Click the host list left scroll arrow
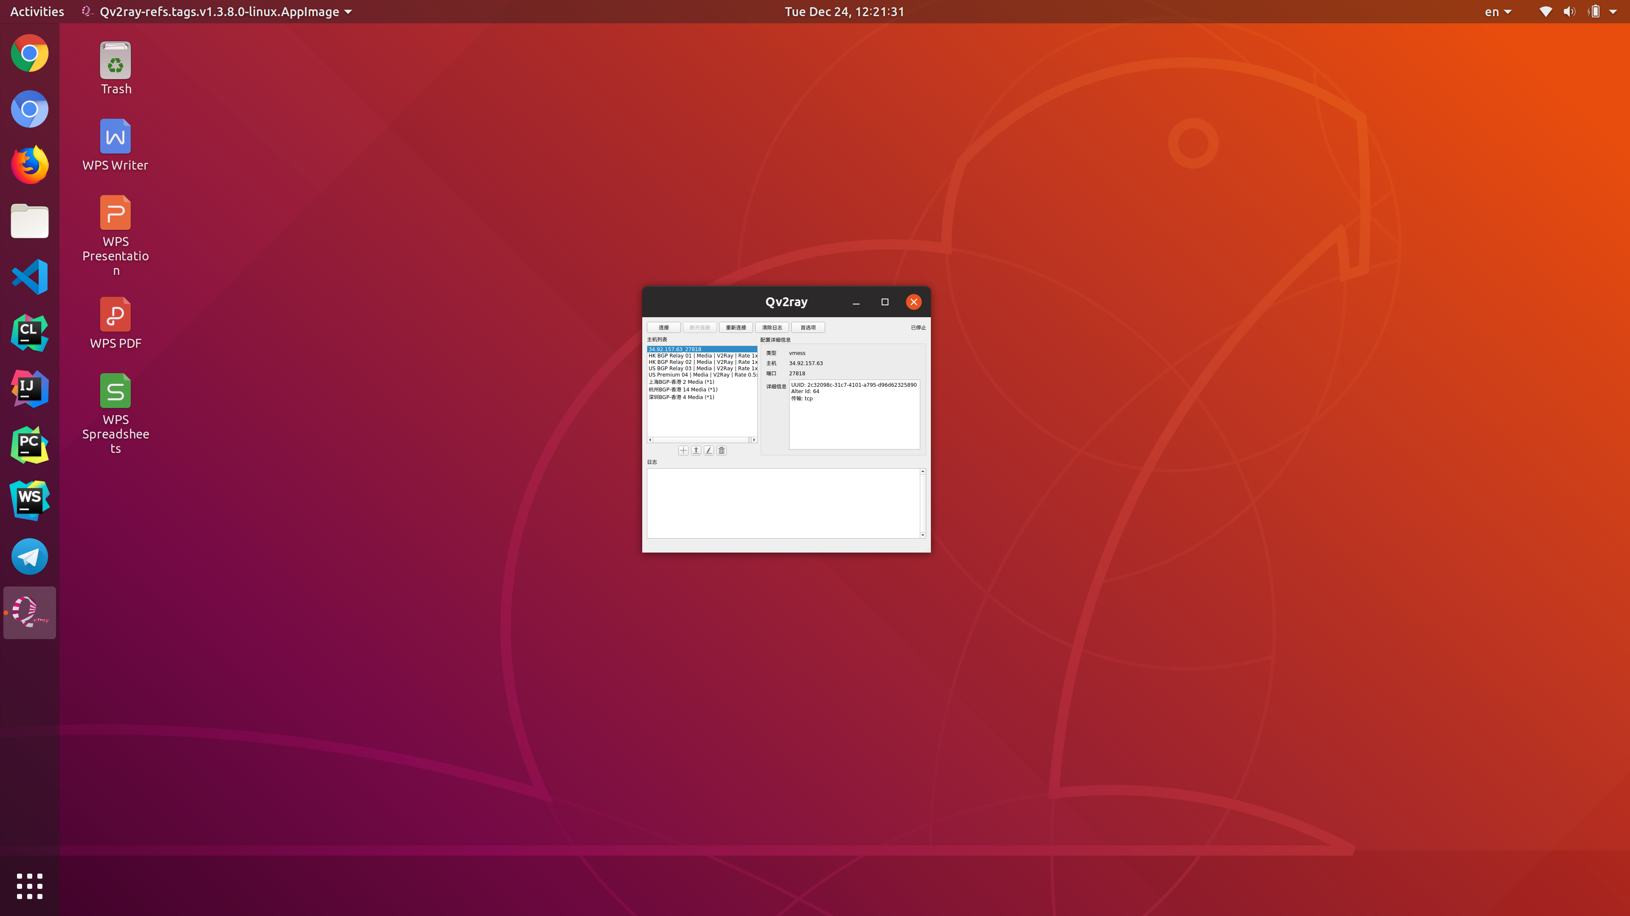Image resolution: width=1630 pixels, height=916 pixels. (650, 439)
